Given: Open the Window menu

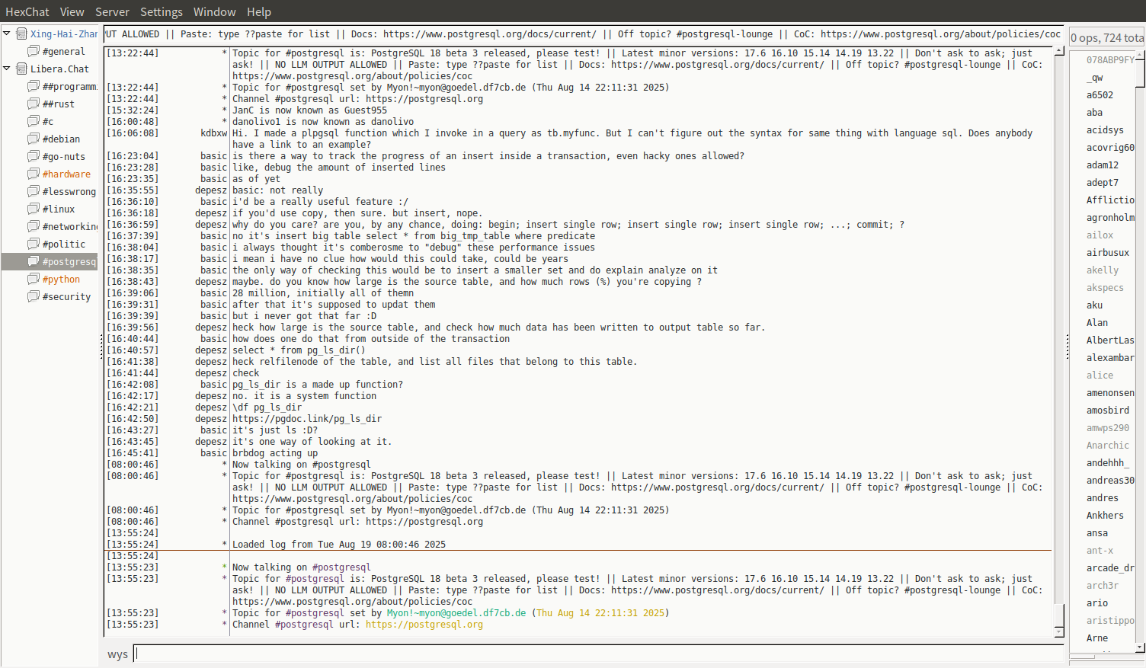Looking at the screenshot, I should 215,11.
